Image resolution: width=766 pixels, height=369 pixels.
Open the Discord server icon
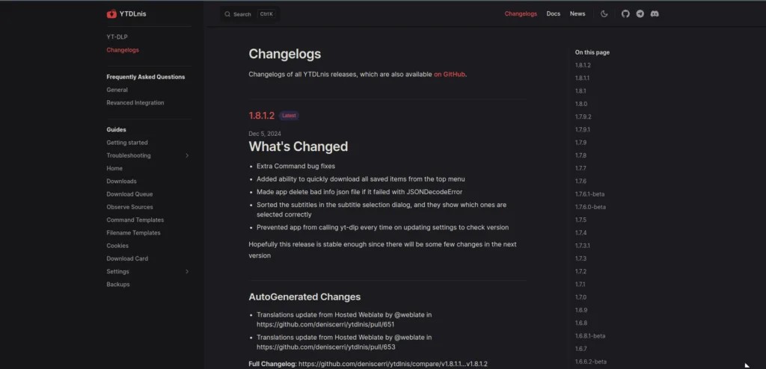pyautogui.click(x=655, y=13)
